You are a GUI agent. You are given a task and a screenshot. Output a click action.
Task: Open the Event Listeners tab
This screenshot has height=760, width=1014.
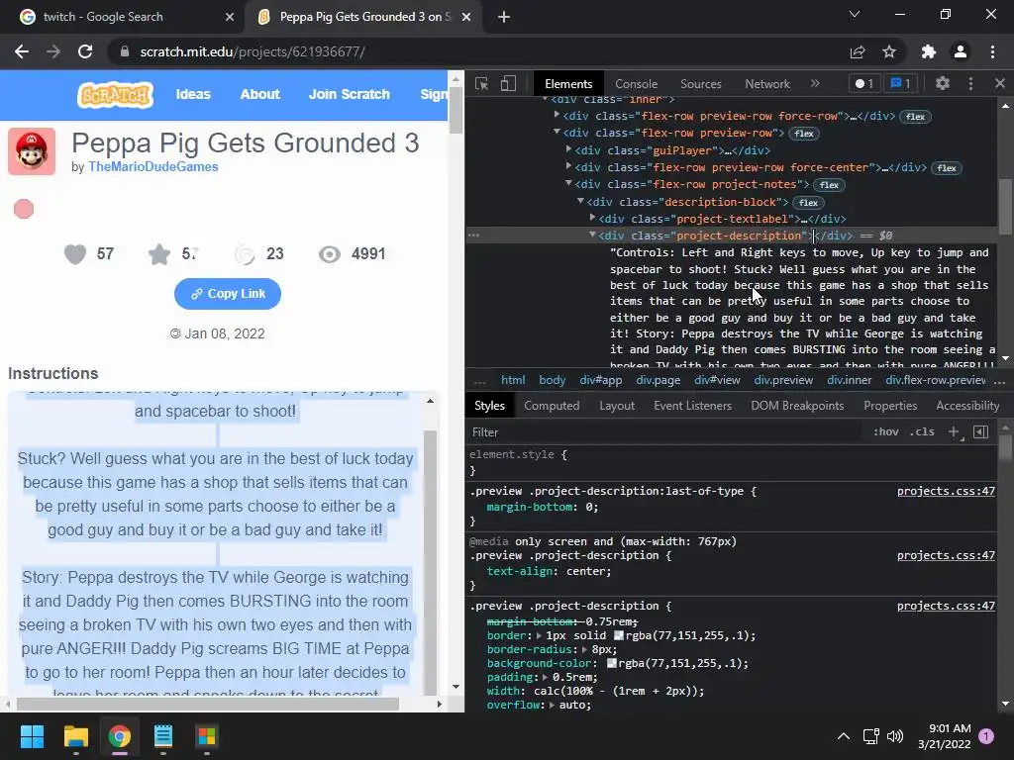coord(692,406)
